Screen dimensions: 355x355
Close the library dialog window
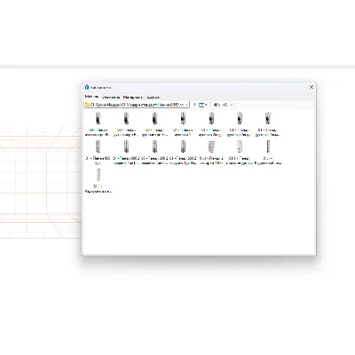pos(312,87)
